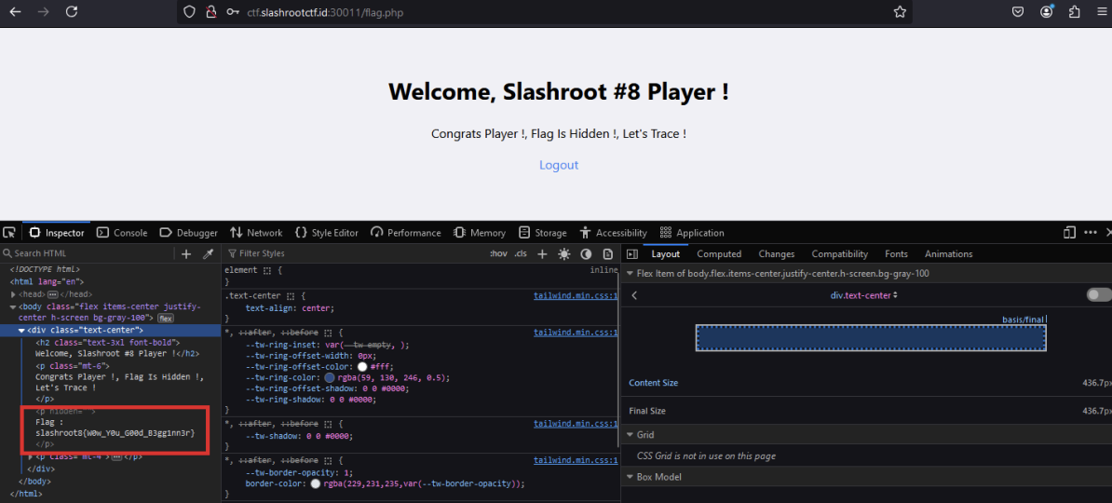Viewport: 1112px width, 503px height.
Task: Toggle the :hov pseudo-class panel
Action: [x=498, y=254]
